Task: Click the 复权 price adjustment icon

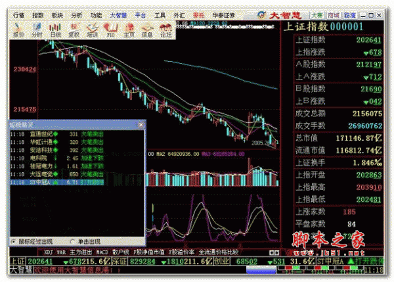Action: (x=74, y=30)
